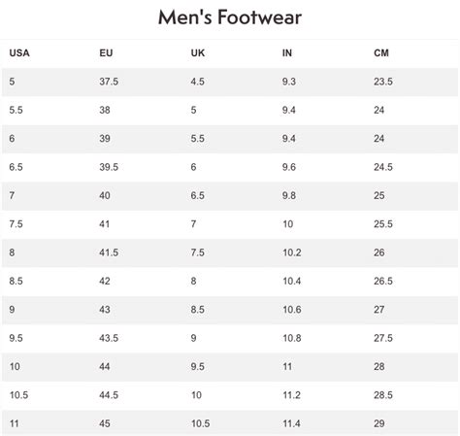The image size is (460, 436).
Task: Select EU size 39.5 cell
Action: pyautogui.click(x=109, y=167)
